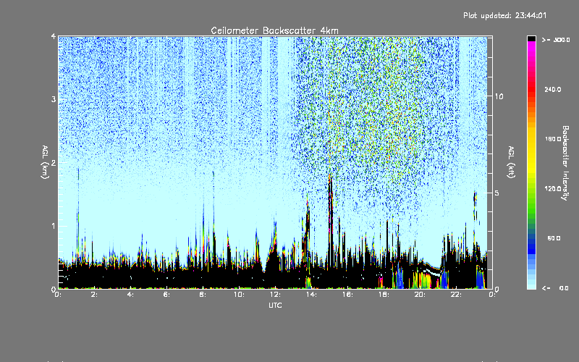Click the "12:" UTC hour tick
Viewport: 579px width, 362px height.
point(275,295)
